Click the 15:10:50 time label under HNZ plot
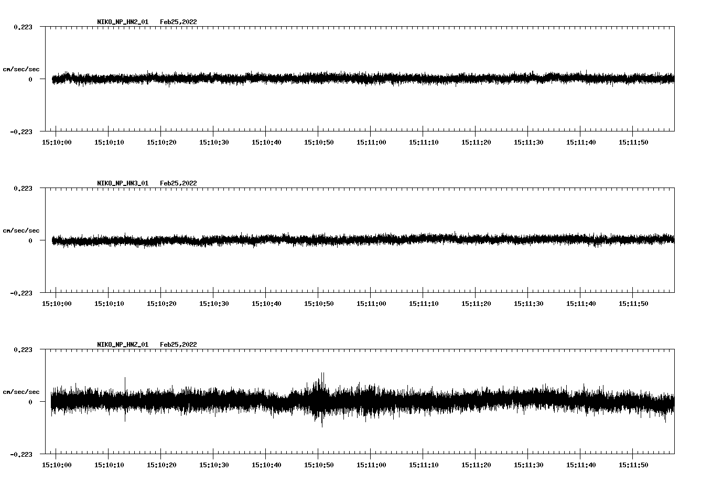Image resolution: width=712 pixels, height=484 pixels. [x=319, y=465]
